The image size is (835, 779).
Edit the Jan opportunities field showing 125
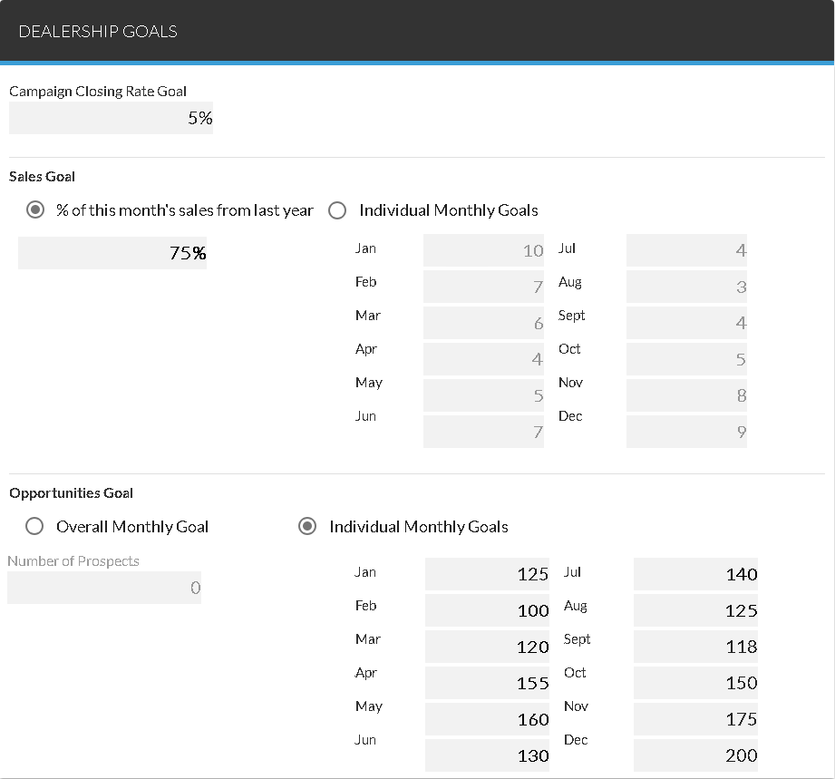point(487,574)
